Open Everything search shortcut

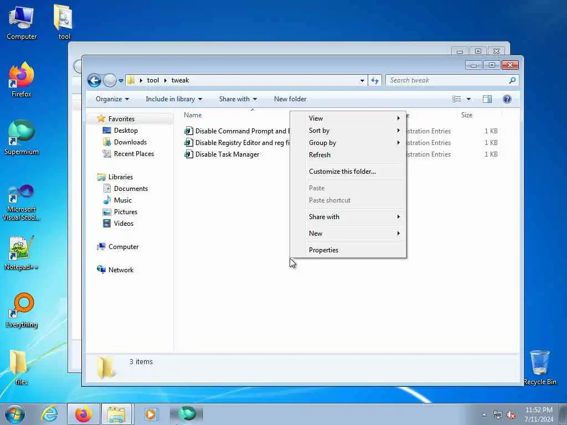[22, 310]
